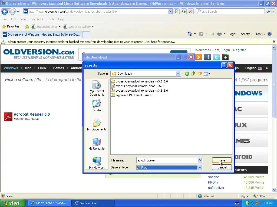Click the Live Search magnifier button
Image resolution: width=277 pixels, height=207 pixels.
coord(269,11)
